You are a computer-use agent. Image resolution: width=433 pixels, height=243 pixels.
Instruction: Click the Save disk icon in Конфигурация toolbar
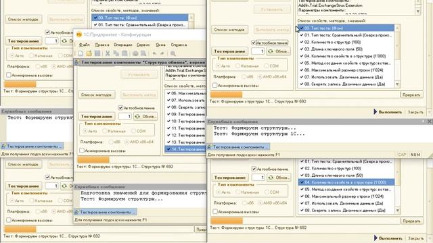(97, 53)
